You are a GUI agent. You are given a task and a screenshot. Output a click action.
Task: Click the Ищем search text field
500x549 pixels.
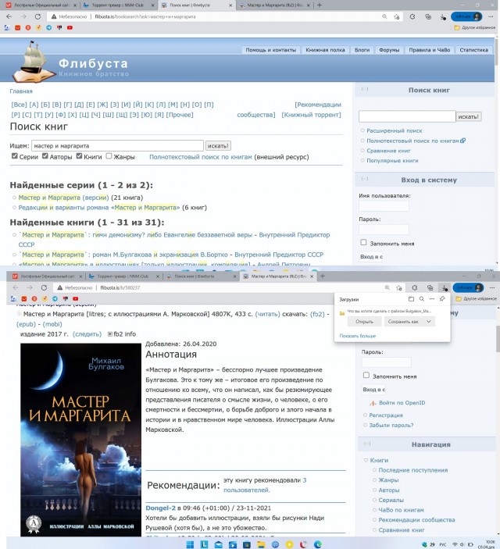117,146
